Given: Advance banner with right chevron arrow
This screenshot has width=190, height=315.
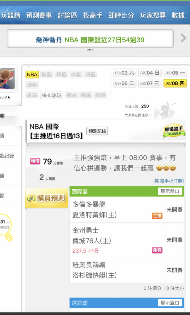Looking at the screenshot, I should [x=183, y=38].
